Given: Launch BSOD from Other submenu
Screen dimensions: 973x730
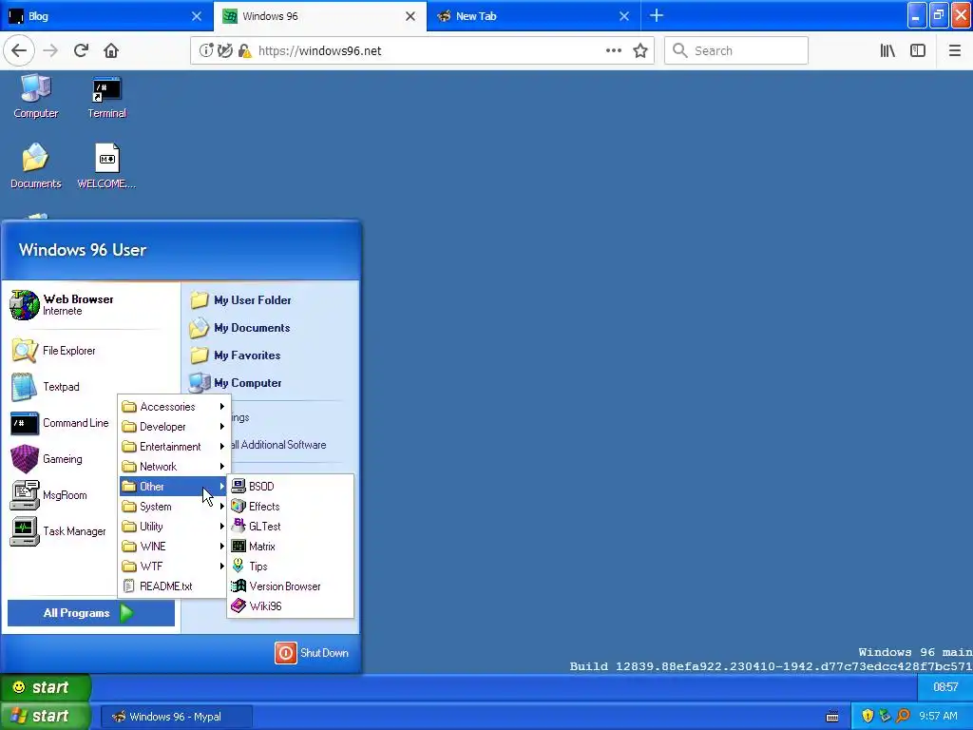Looking at the screenshot, I should 290,487.
